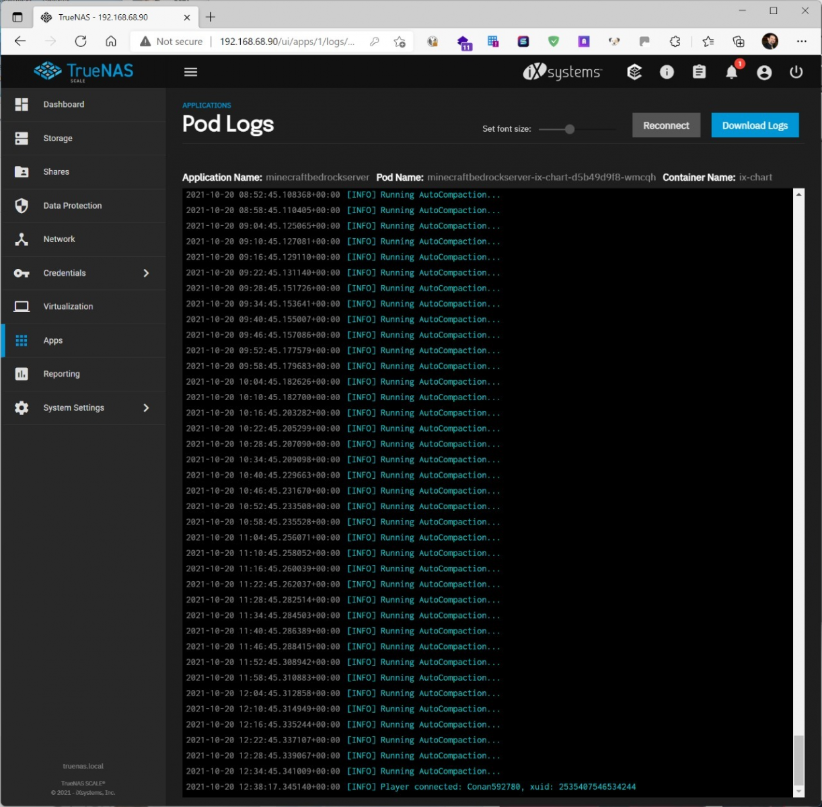This screenshot has width=822, height=807.
Task: Open the account settings user icon
Action: (764, 72)
